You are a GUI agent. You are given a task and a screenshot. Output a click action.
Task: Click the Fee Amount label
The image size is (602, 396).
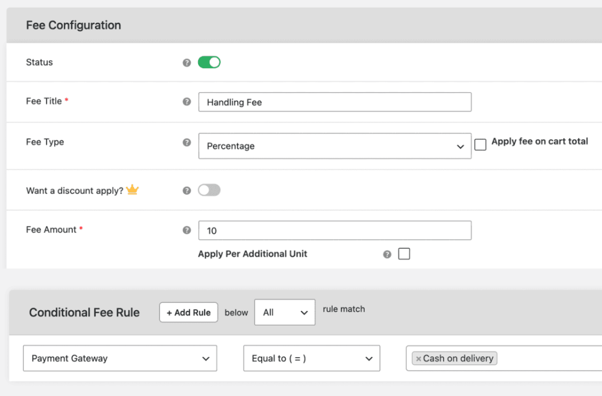click(51, 230)
